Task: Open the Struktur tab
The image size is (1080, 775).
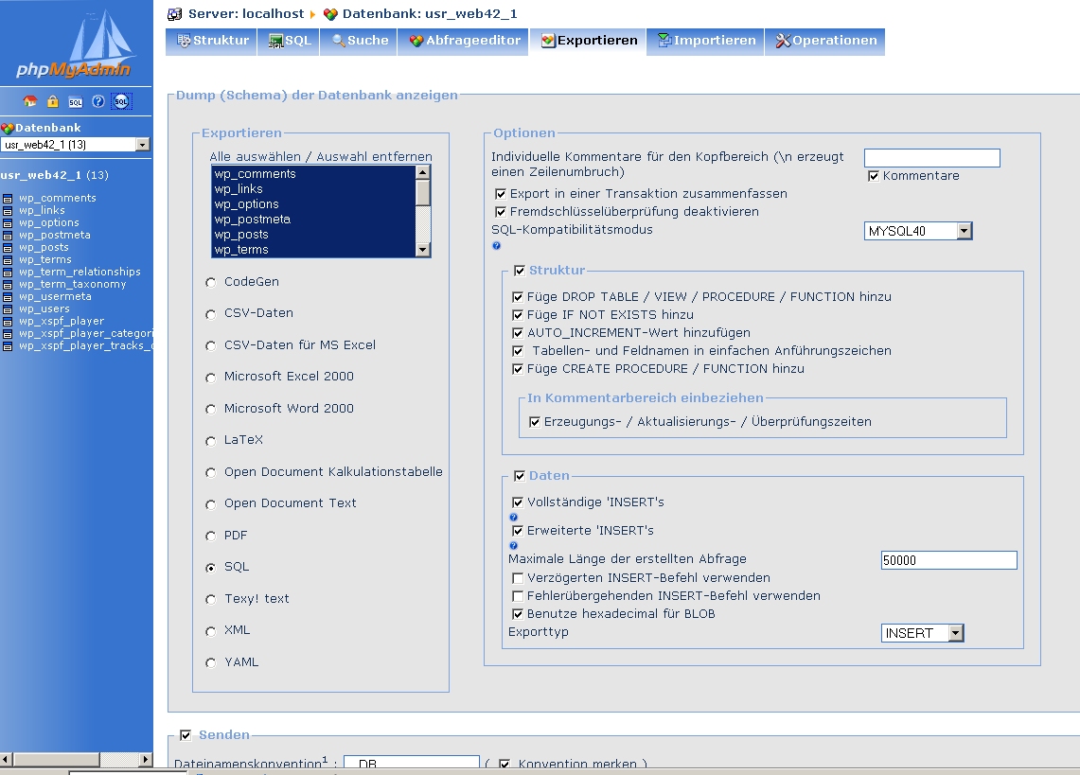Action: [x=212, y=41]
